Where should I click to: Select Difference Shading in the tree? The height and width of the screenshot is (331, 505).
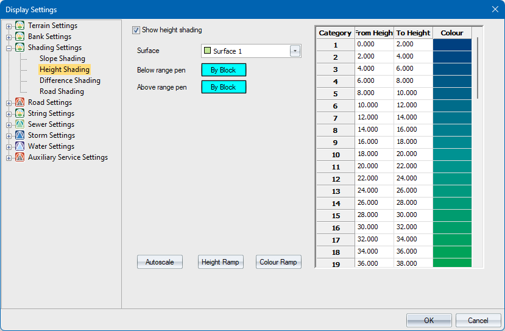[69, 80]
